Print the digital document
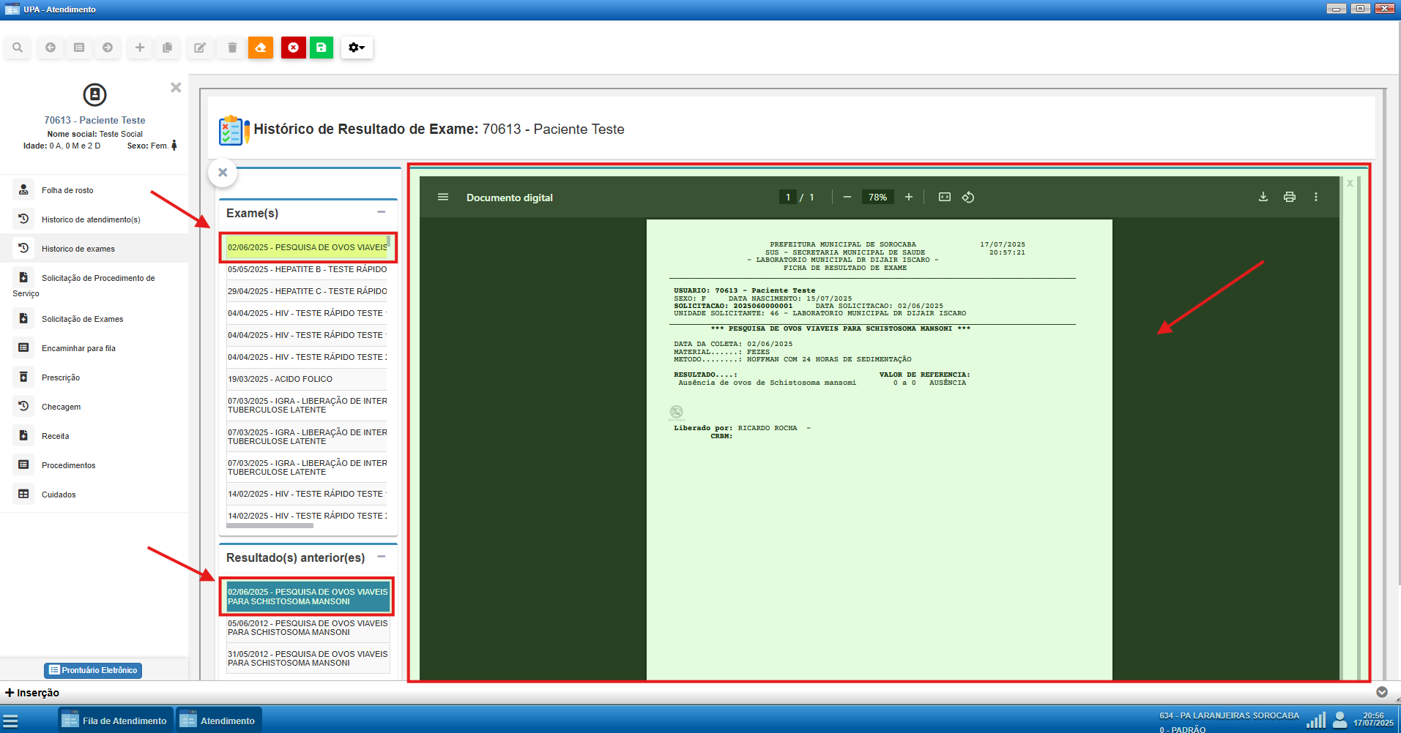1401x733 pixels. [x=1290, y=197]
